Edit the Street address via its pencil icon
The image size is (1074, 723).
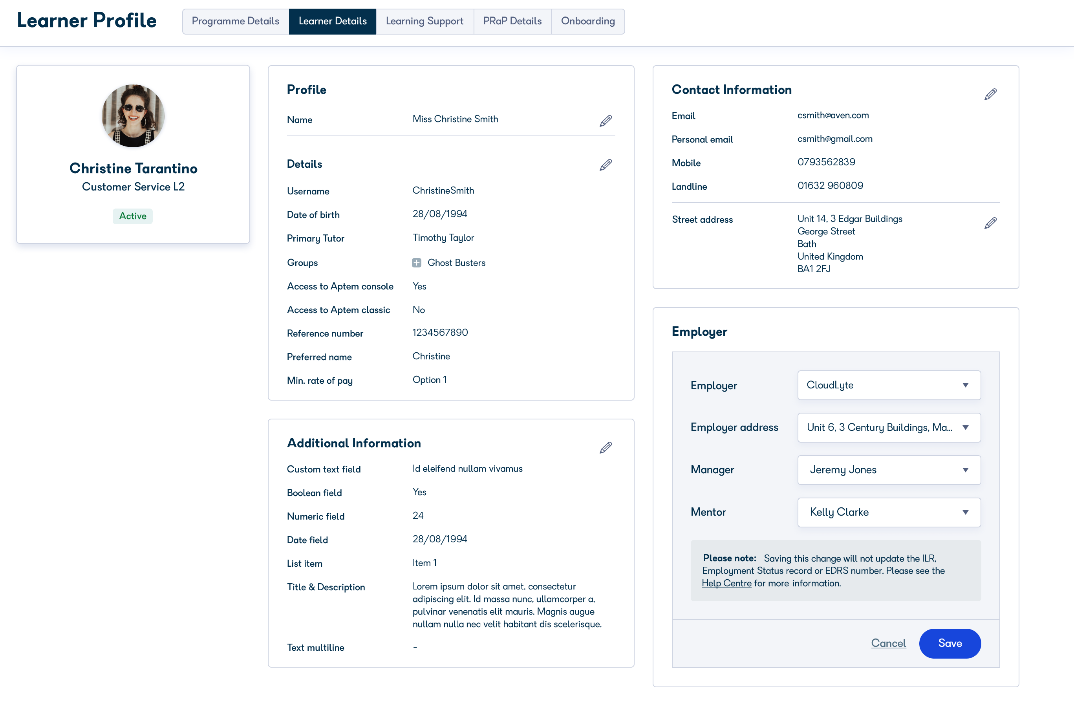[x=990, y=222]
